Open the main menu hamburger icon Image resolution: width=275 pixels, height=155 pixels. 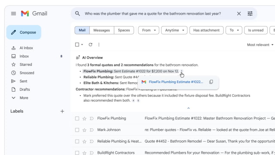click(13, 13)
